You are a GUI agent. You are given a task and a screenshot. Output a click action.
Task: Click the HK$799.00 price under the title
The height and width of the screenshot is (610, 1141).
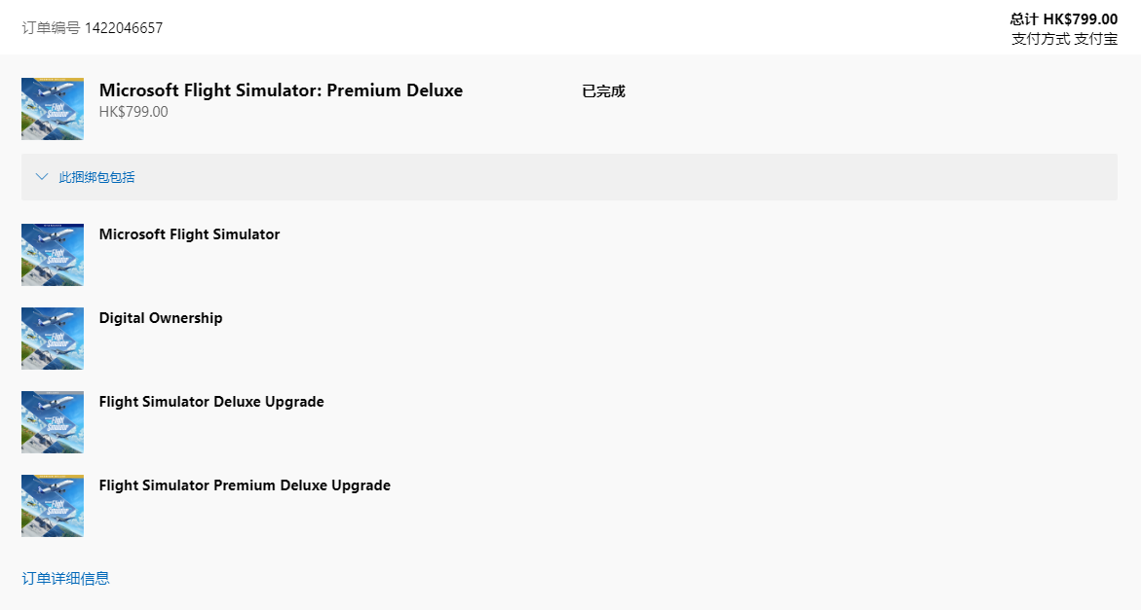(133, 112)
